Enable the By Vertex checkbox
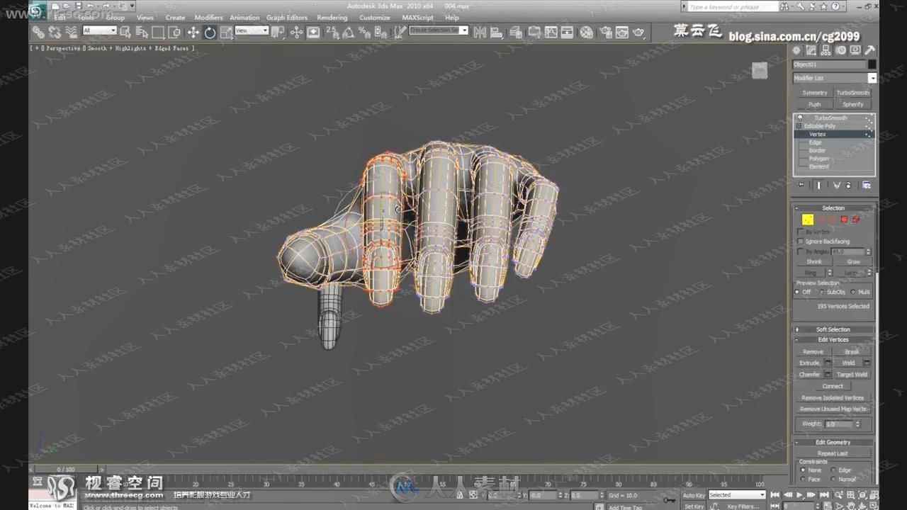907x510 pixels. pos(801,232)
